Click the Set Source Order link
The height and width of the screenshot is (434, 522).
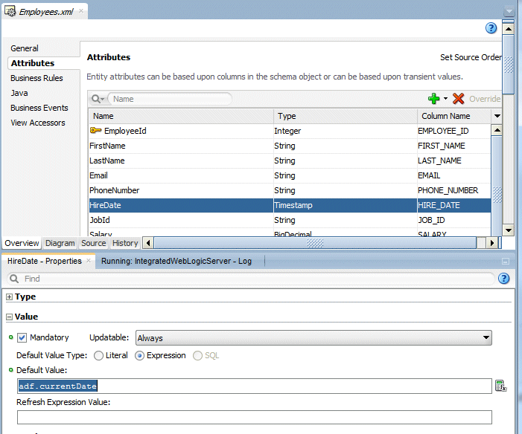click(x=471, y=57)
